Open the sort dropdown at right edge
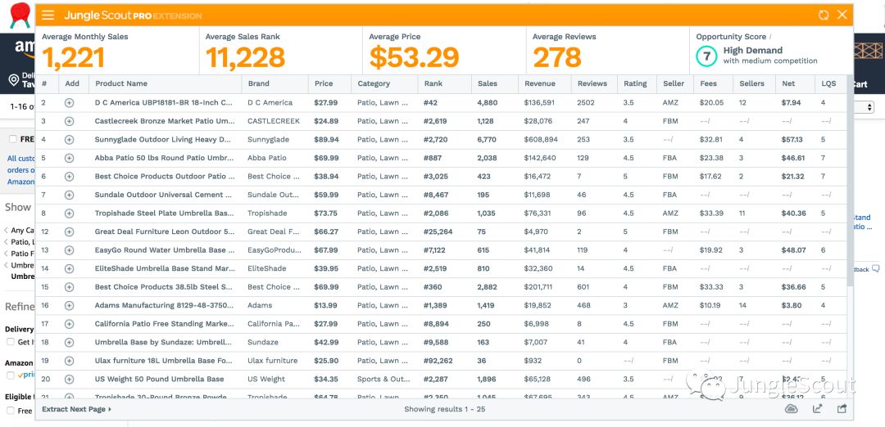This screenshot has height=427, width=885. (869, 107)
